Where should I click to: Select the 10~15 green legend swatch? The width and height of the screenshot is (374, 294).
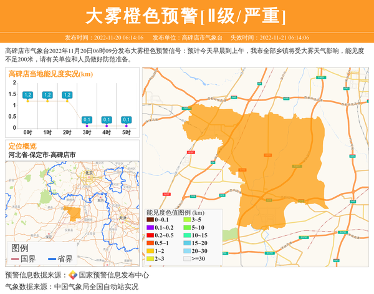[x=187, y=235]
